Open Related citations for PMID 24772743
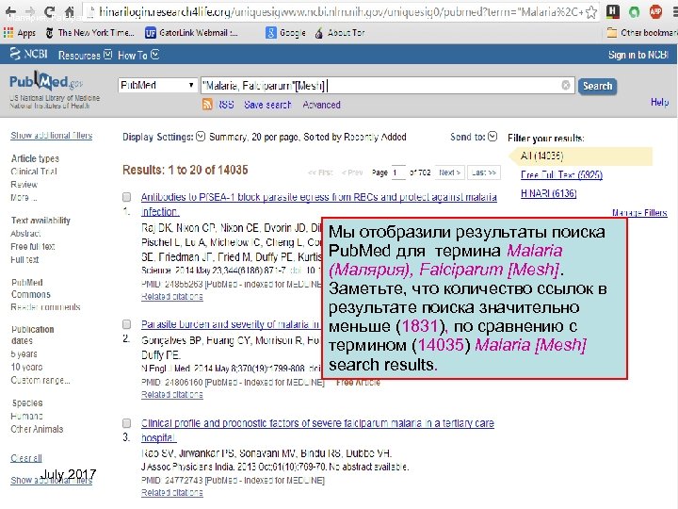The height and width of the screenshot is (509, 678). [171, 493]
